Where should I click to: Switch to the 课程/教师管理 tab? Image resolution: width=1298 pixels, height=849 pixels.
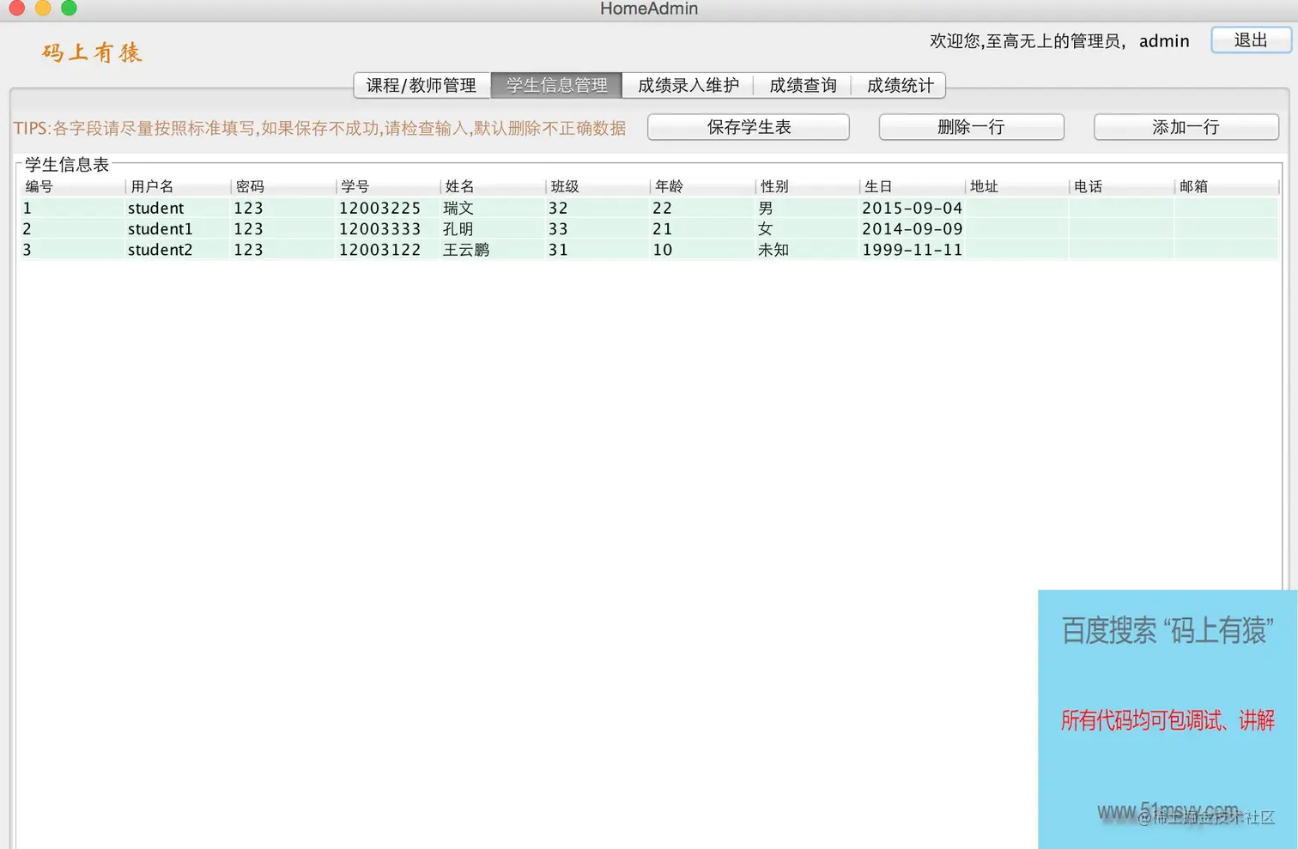click(x=422, y=85)
